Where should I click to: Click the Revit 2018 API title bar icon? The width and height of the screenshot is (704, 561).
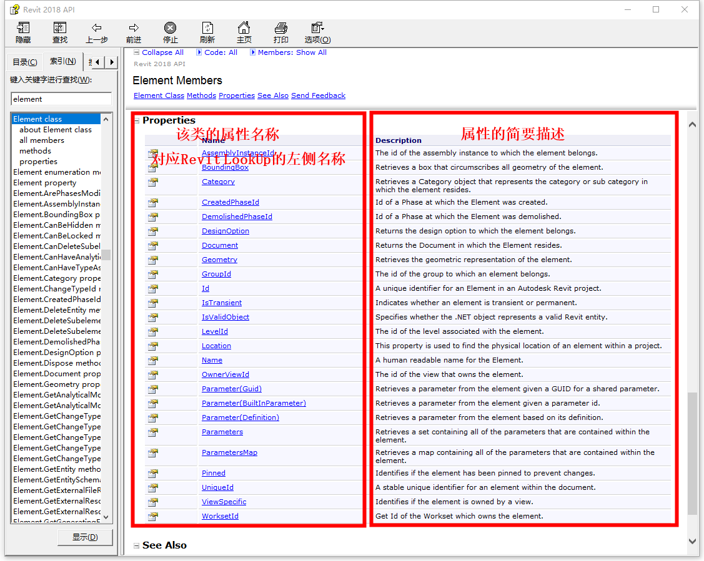pos(15,9)
